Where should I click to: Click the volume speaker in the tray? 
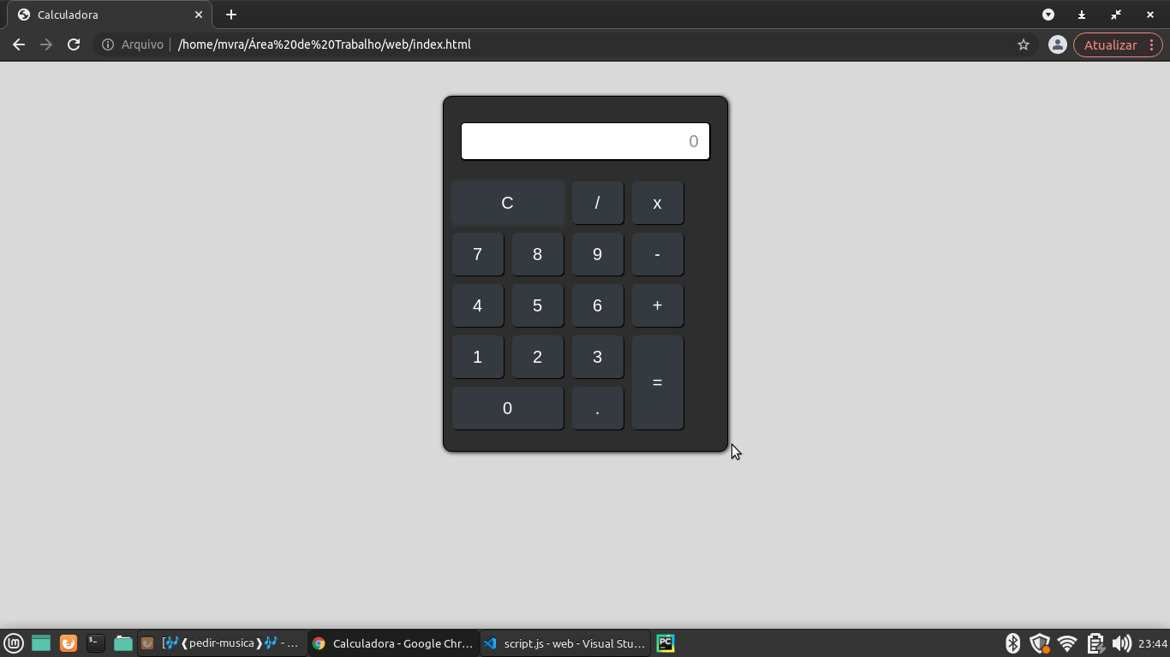click(1122, 642)
